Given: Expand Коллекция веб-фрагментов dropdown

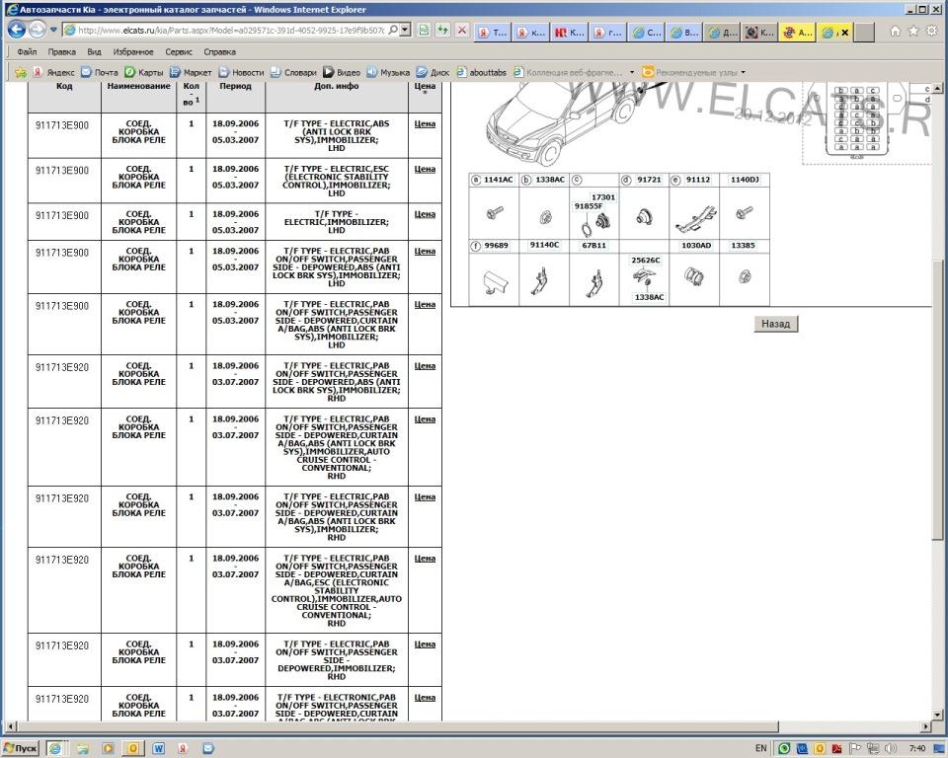Looking at the screenshot, I should 632,72.
